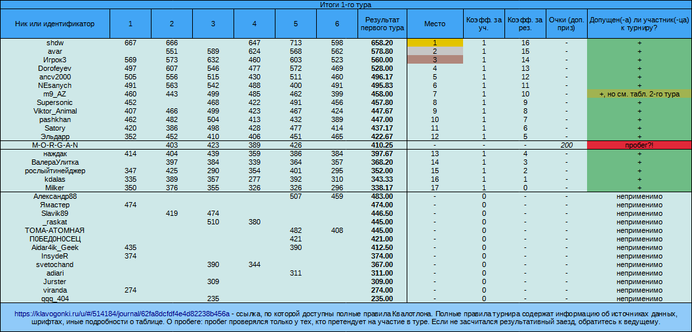Click the 'Очки (доп. приз)' header
Image resolution: width=692 pixels, height=332 pixels.
click(567, 24)
